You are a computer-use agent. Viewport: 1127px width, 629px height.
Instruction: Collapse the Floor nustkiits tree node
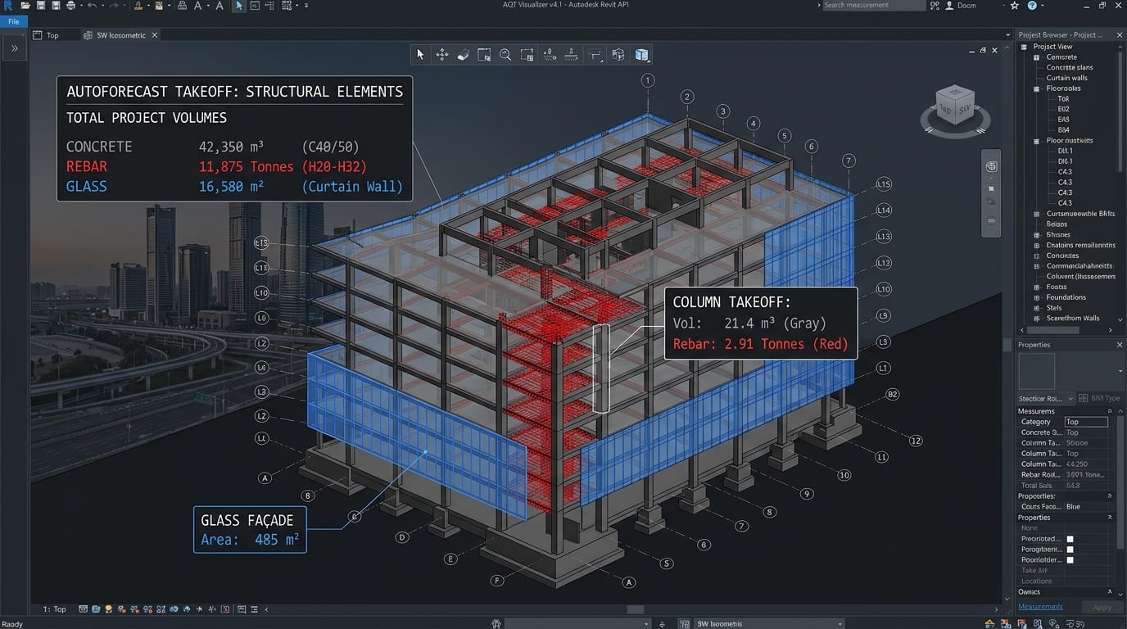(x=1037, y=141)
